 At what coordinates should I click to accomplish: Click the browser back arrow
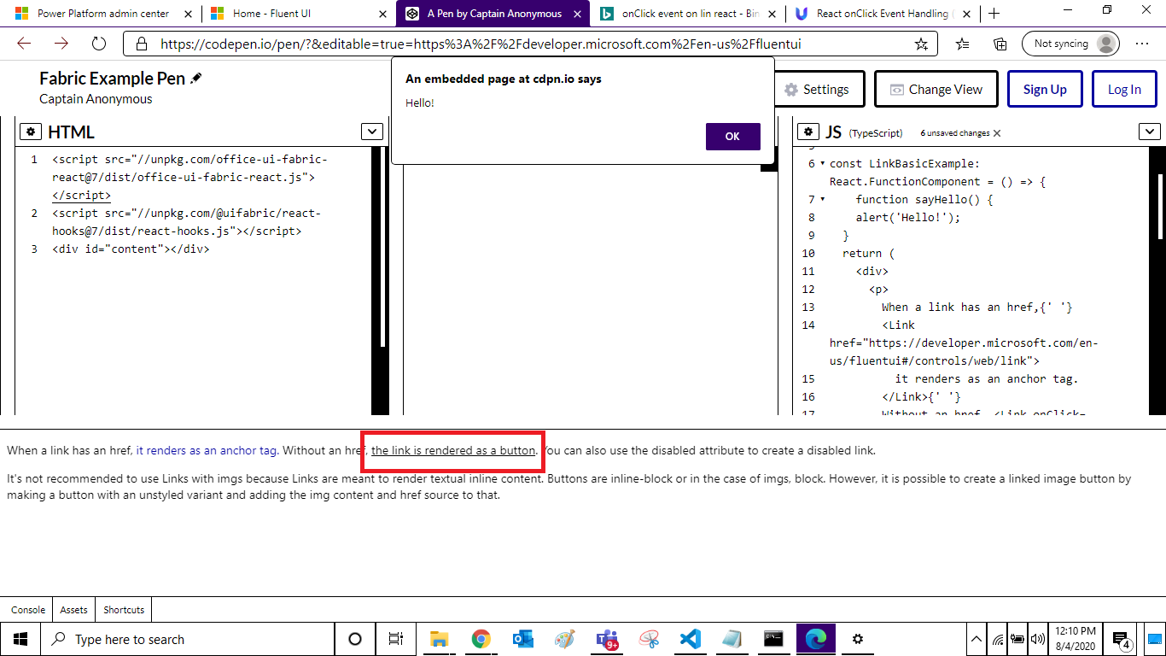[x=23, y=43]
